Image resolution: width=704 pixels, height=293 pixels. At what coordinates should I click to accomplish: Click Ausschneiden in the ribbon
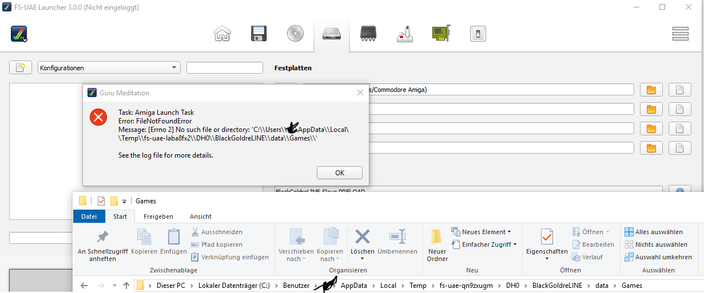click(217, 232)
